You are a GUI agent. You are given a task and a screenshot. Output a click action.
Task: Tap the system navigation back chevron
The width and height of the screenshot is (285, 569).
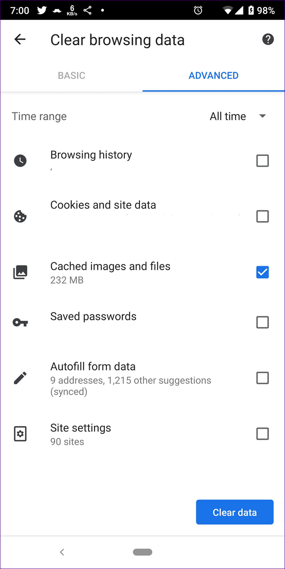pyautogui.click(x=62, y=552)
